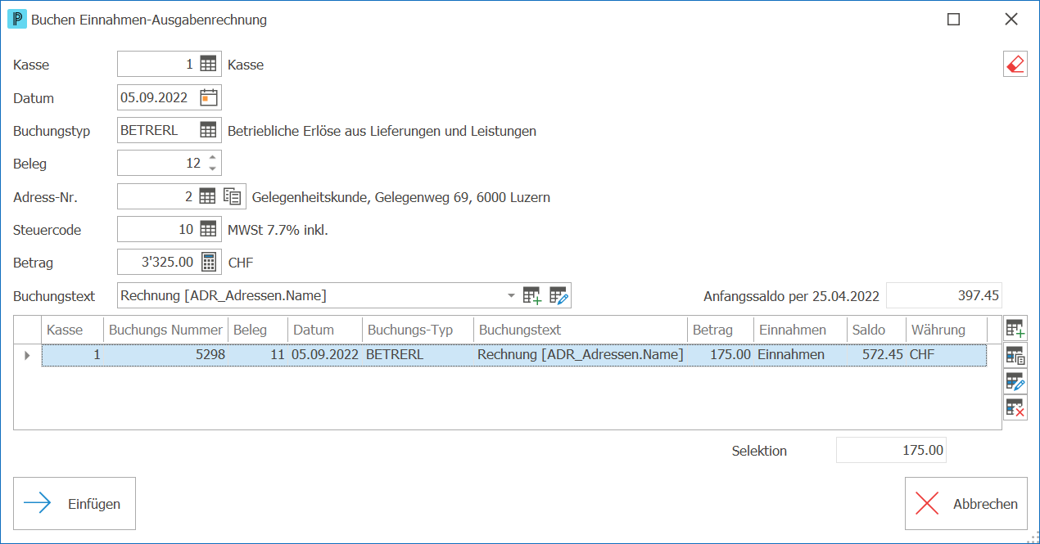Click the Abbrechen button
The width and height of the screenshot is (1040, 544).
click(x=965, y=504)
